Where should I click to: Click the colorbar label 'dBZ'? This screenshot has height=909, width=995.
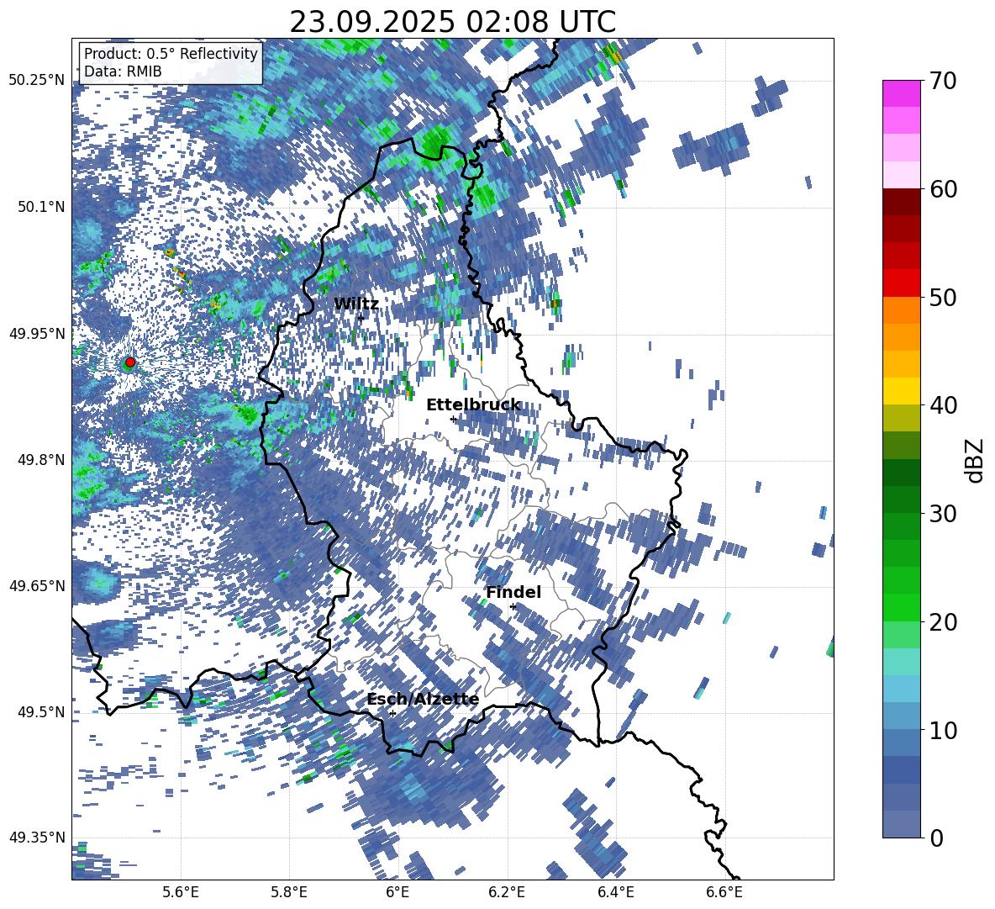pos(976,460)
